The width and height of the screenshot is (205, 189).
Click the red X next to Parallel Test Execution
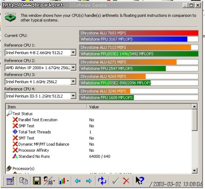15,119
